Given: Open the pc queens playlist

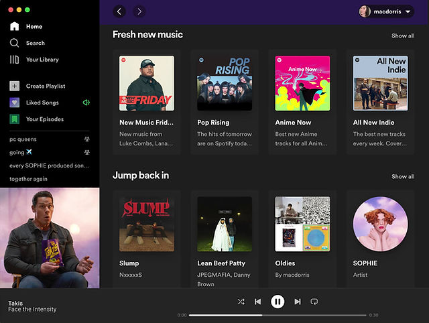Looking at the screenshot, I should point(23,139).
